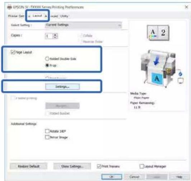Toggle the Folded Booklet checkbox
The image size is (191, 181).
point(47,113)
